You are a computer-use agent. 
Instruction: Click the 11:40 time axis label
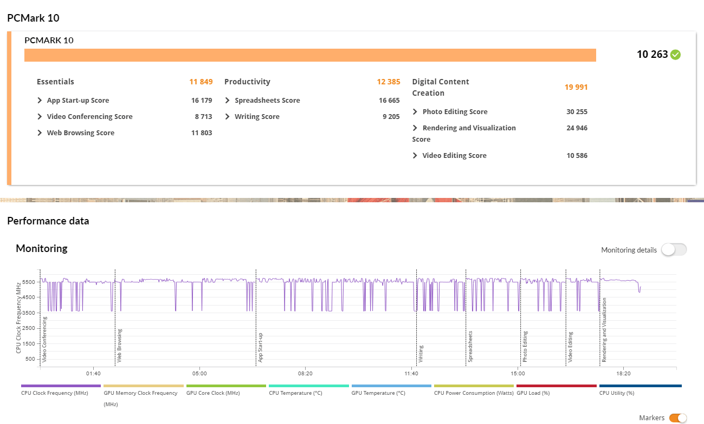click(x=411, y=374)
